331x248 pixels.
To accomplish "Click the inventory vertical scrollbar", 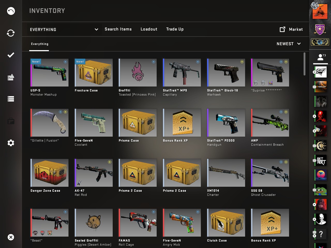I will click(305, 64).
